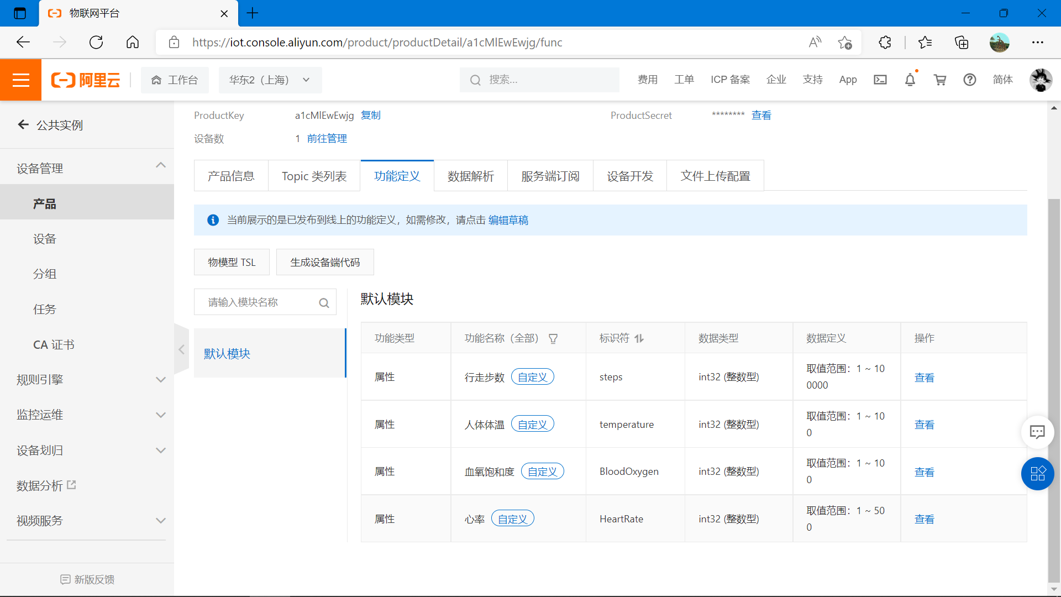Image resolution: width=1061 pixels, height=597 pixels.
Task: Switch to the 数据解析 tab
Action: tap(470, 176)
